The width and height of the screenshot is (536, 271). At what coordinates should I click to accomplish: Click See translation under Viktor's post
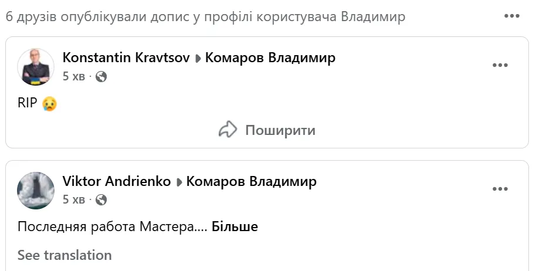click(x=65, y=255)
